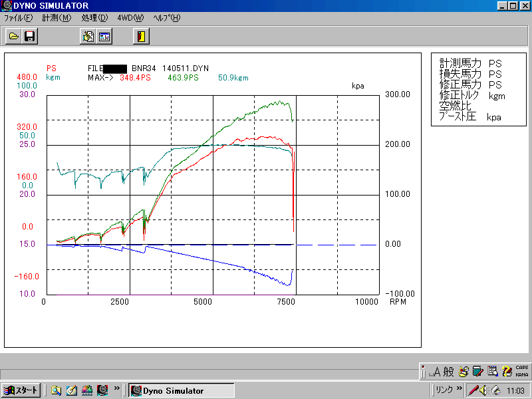532x399 pixels.
Task: Open the 処理(D) menu
Action: click(94, 18)
